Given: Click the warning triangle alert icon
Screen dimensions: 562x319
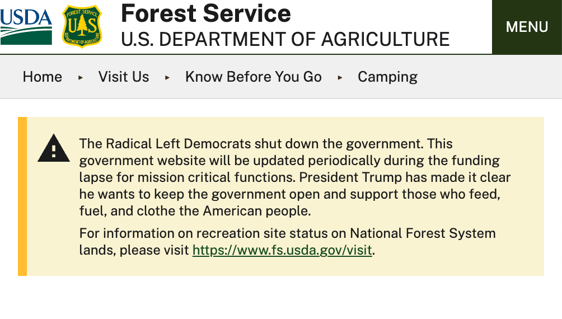Looking at the screenshot, I should (54, 148).
